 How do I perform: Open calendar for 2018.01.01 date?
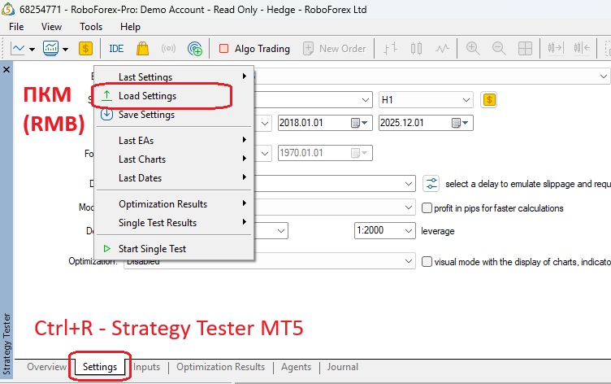coord(359,123)
